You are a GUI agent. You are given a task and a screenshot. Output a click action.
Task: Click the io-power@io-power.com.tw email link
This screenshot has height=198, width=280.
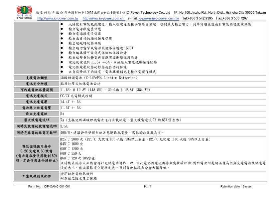[x=158, y=18]
